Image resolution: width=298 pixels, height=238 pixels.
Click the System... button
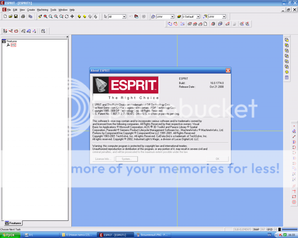(x=127, y=159)
